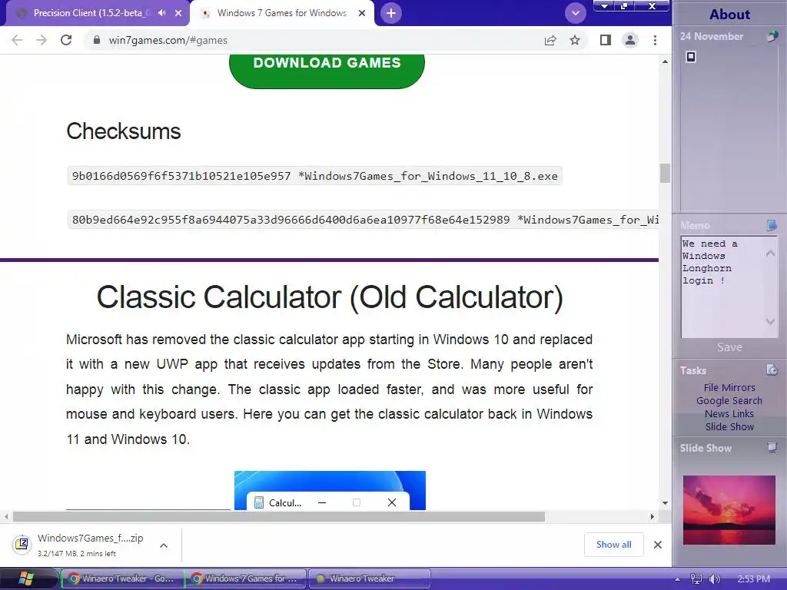This screenshot has height=590, width=787.
Task: Open the Google Search task link
Action: click(729, 400)
